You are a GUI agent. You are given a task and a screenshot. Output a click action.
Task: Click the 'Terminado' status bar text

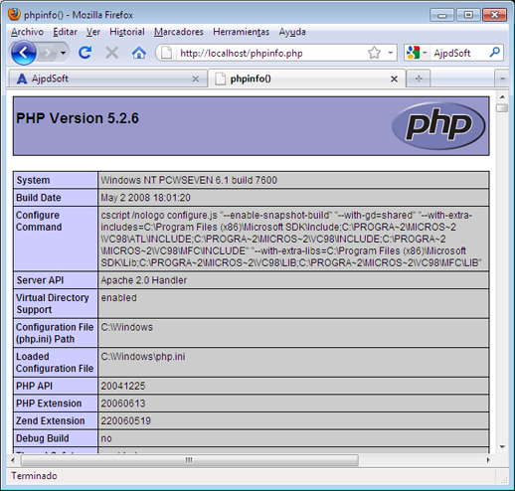coord(34,476)
